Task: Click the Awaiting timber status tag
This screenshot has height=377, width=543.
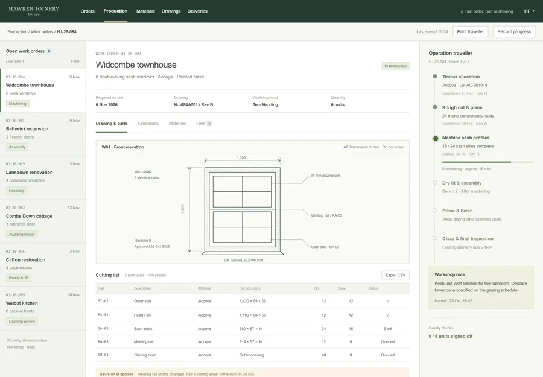Action: tap(22, 235)
